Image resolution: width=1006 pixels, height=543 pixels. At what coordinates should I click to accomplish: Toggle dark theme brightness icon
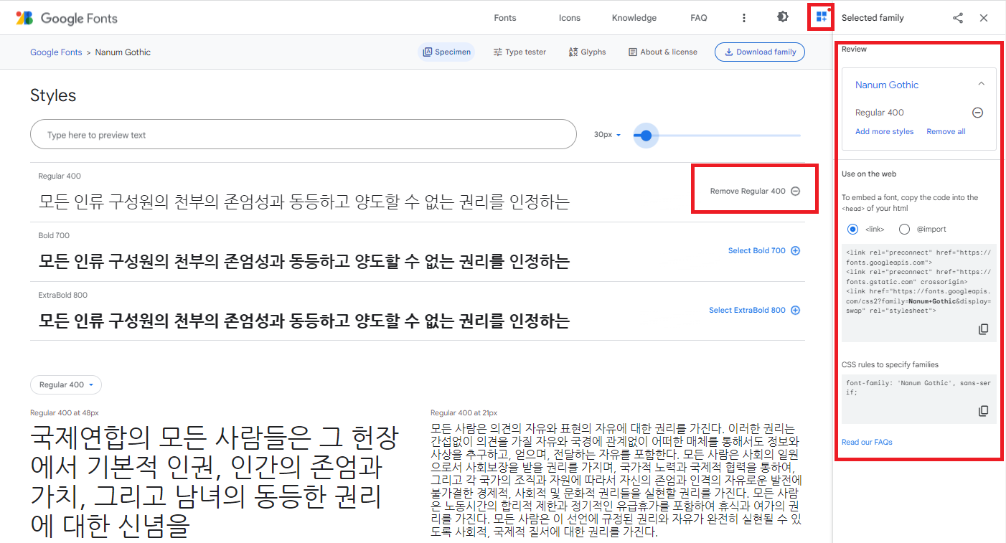coord(783,17)
